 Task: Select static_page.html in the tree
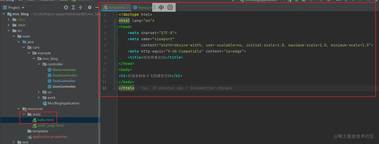click(50, 125)
